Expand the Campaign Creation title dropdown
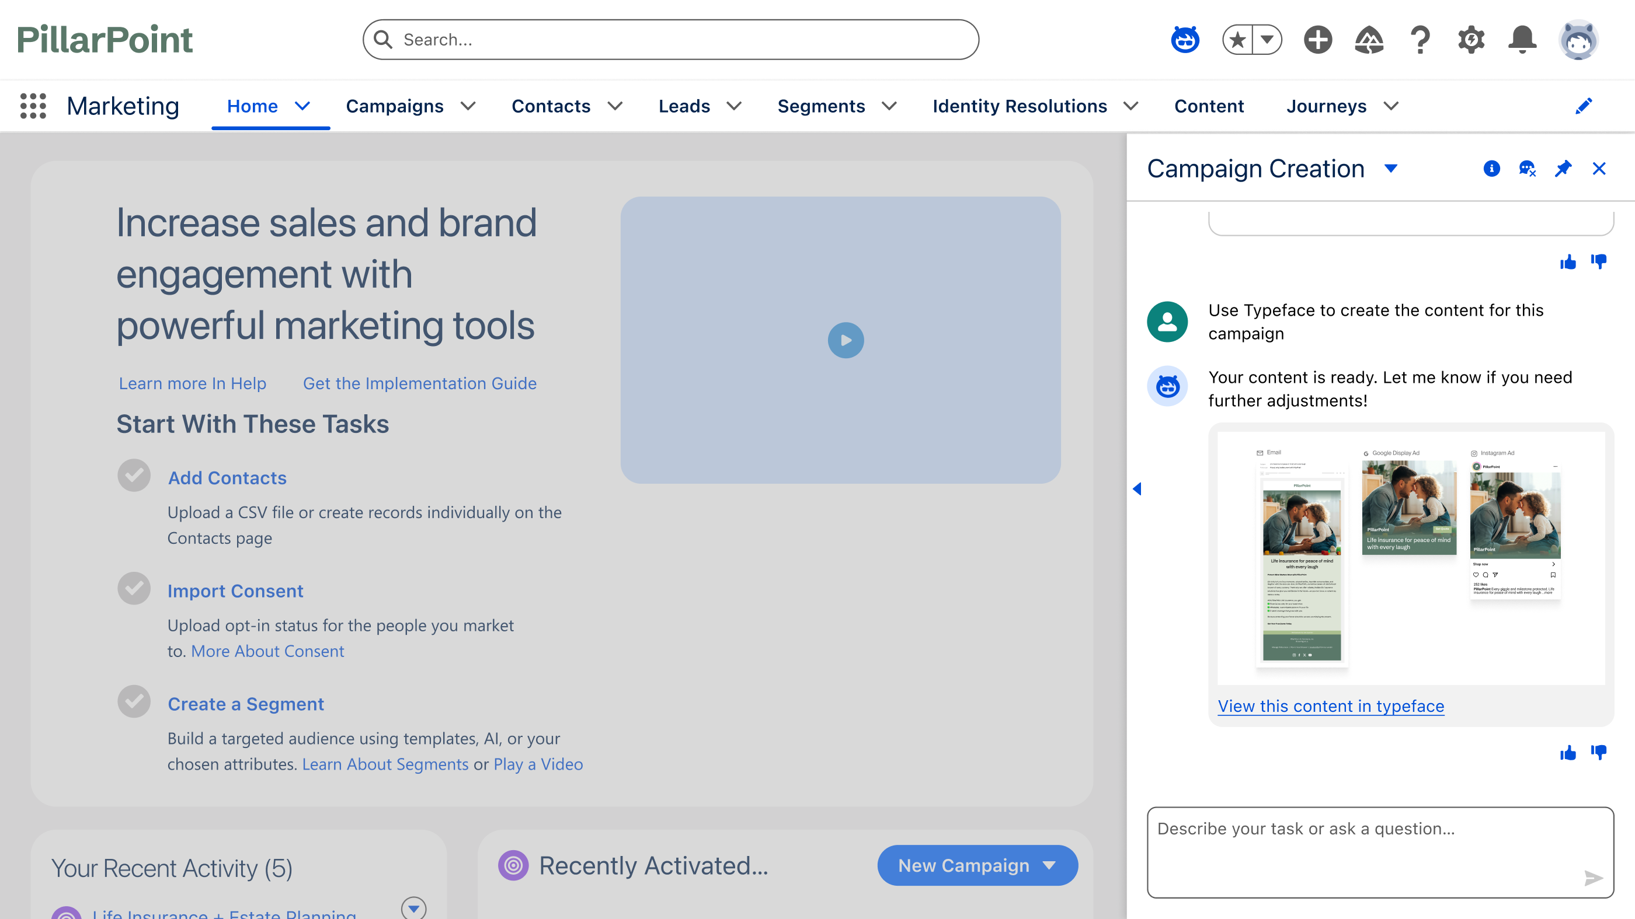Viewport: 1635px width, 919px height. pyautogui.click(x=1391, y=169)
